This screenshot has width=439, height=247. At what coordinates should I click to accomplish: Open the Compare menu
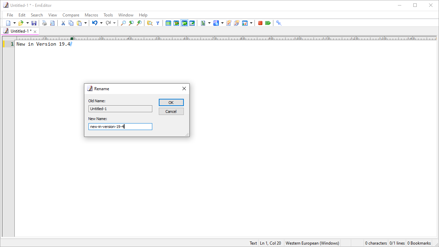coord(71,15)
